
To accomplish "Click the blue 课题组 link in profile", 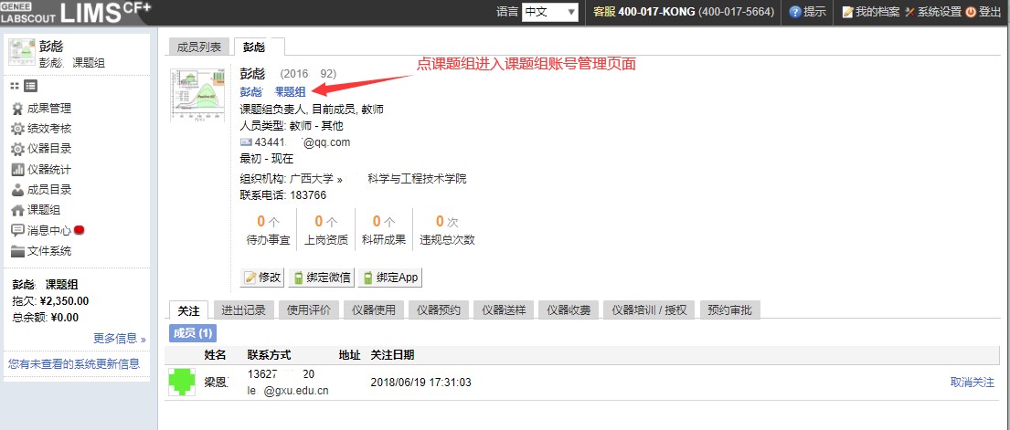I will point(290,91).
